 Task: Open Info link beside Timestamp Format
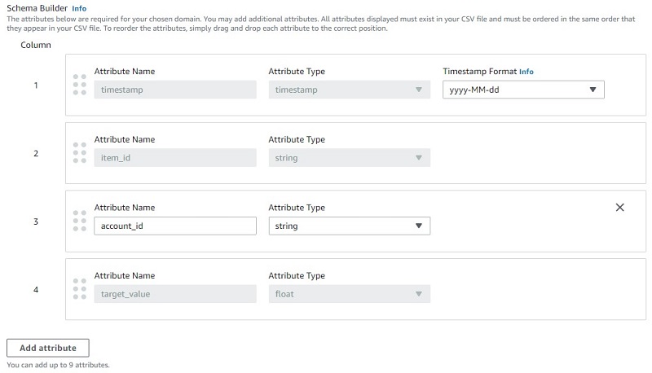point(526,72)
